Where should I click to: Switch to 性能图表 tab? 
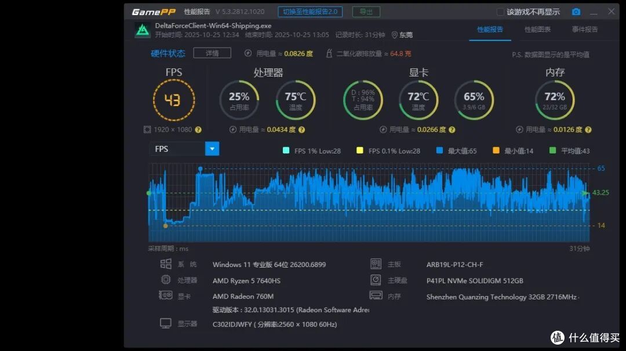(x=537, y=30)
